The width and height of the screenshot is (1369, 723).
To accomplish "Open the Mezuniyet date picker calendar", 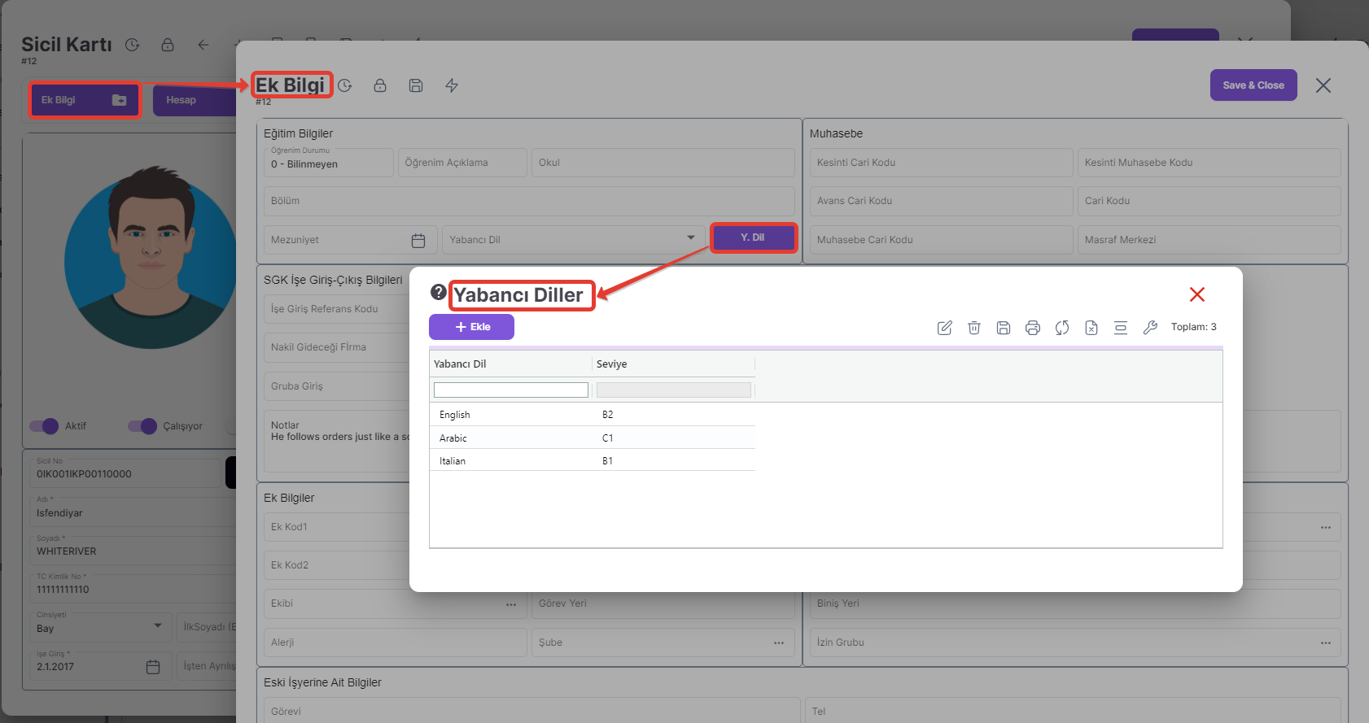I will 418,241.
